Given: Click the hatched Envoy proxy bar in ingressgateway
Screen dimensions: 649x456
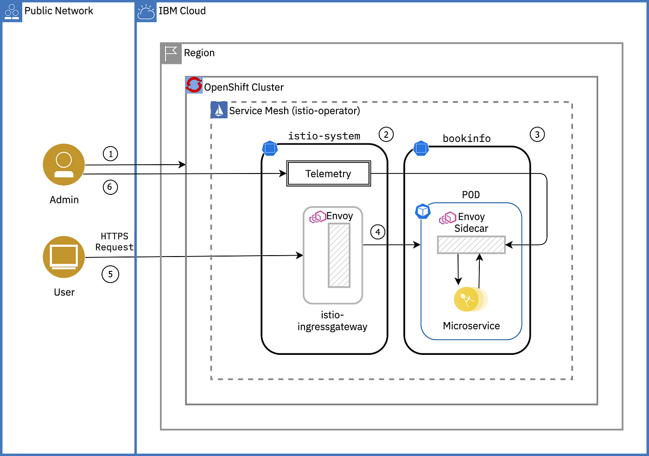Looking at the screenshot, I should [339, 255].
